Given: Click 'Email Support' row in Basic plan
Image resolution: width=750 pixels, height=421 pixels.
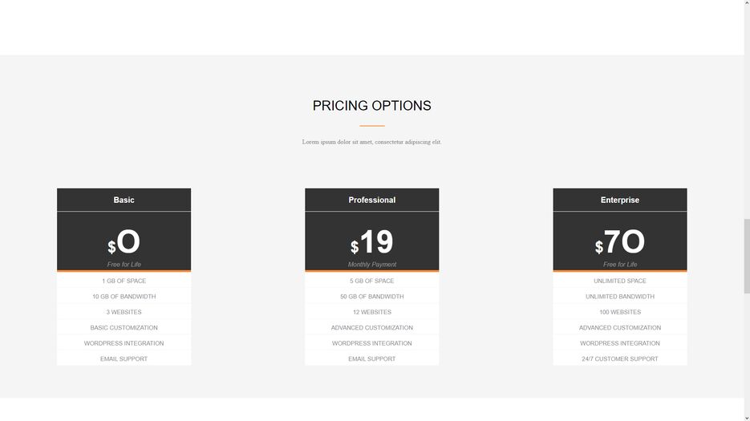Looking at the screenshot, I should (x=124, y=358).
